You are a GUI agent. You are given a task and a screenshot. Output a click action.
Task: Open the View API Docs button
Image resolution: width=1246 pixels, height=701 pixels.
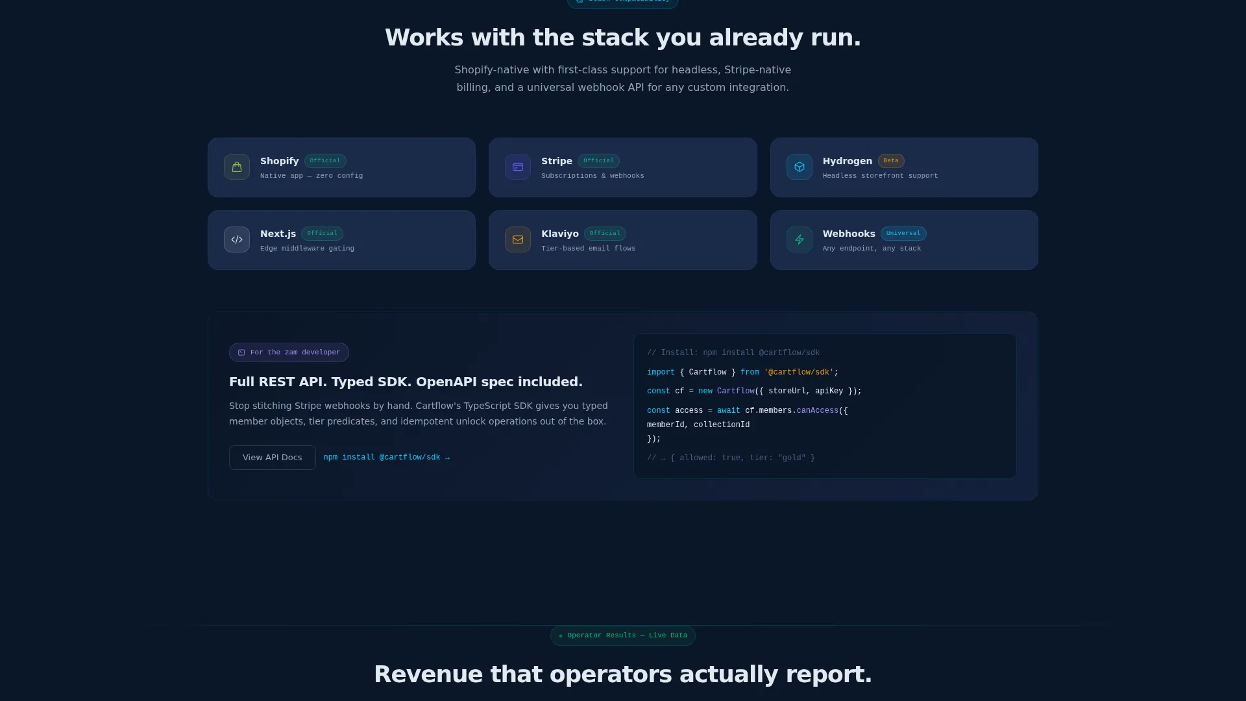click(x=273, y=458)
